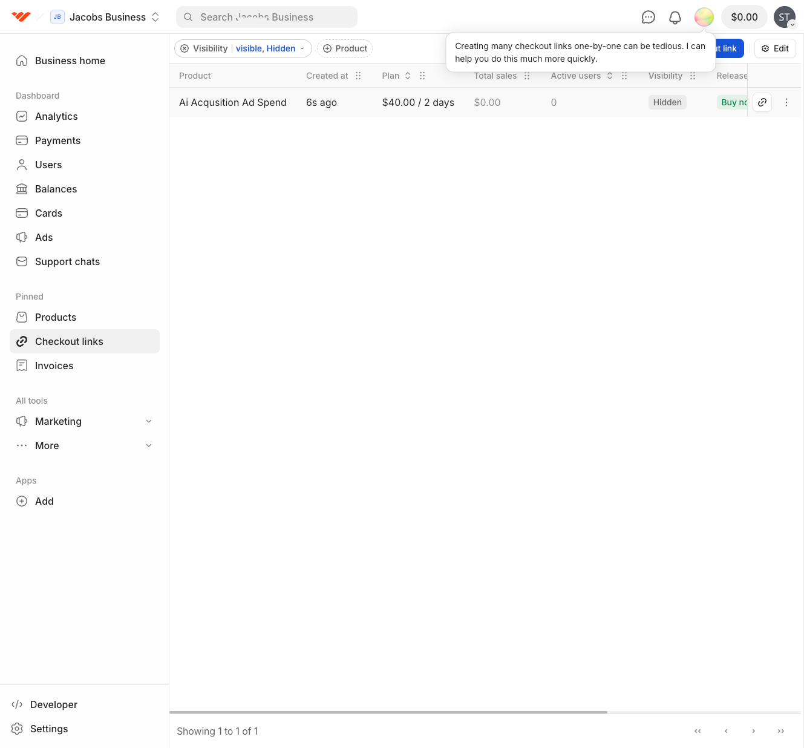Click the Total sales drag handle
The height and width of the screenshot is (748, 804).
pyautogui.click(x=527, y=76)
